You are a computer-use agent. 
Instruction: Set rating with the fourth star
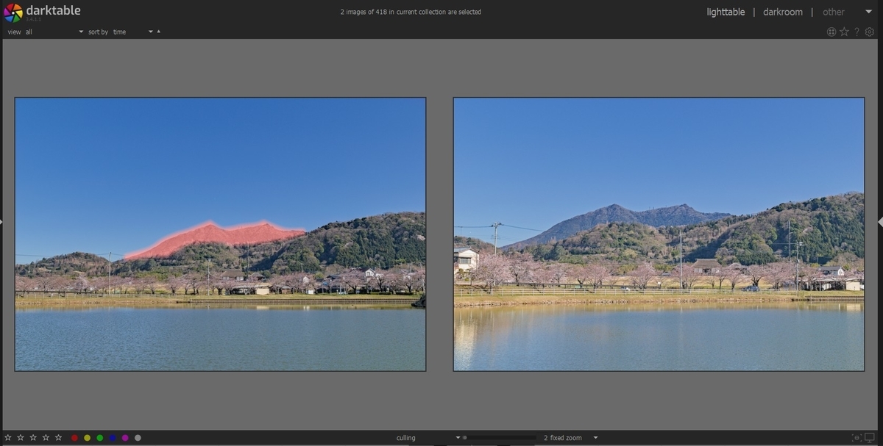coord(46,438)
